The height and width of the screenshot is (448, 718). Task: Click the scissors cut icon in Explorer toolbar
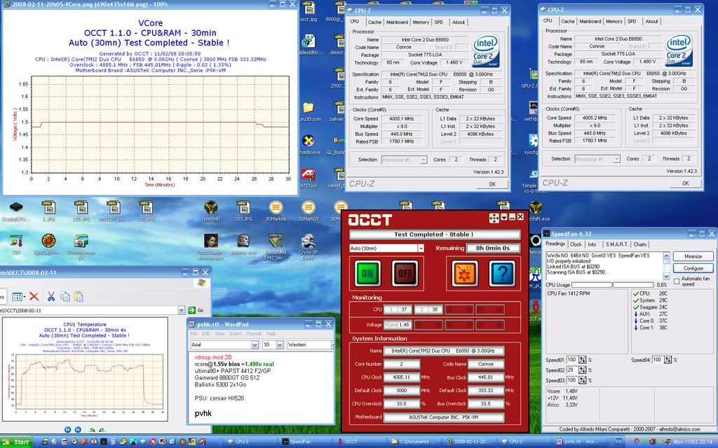[x=50, y=296]
